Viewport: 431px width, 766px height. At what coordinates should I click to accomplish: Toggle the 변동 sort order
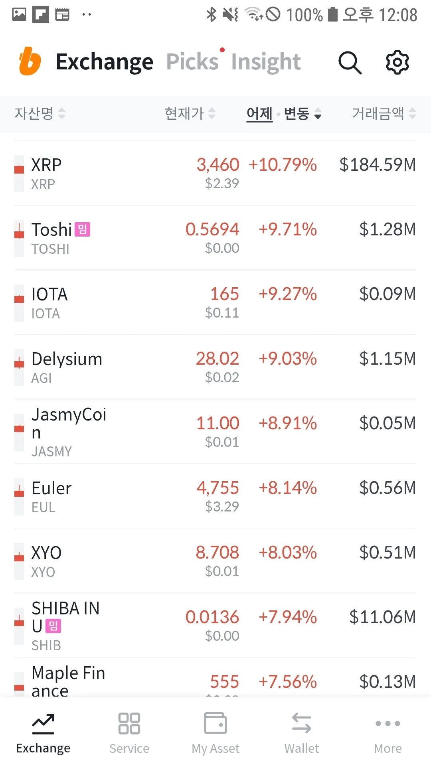(302, 114)
